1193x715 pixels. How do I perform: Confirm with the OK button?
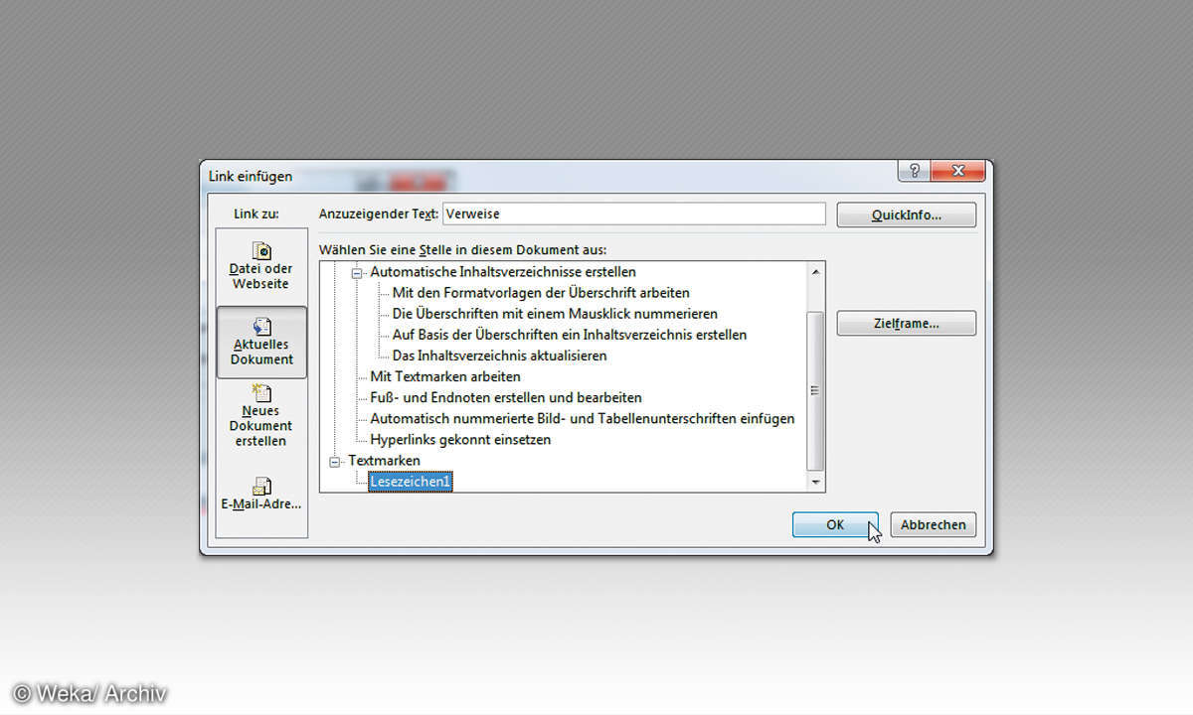pyautogui.click(x=835, y=524)
